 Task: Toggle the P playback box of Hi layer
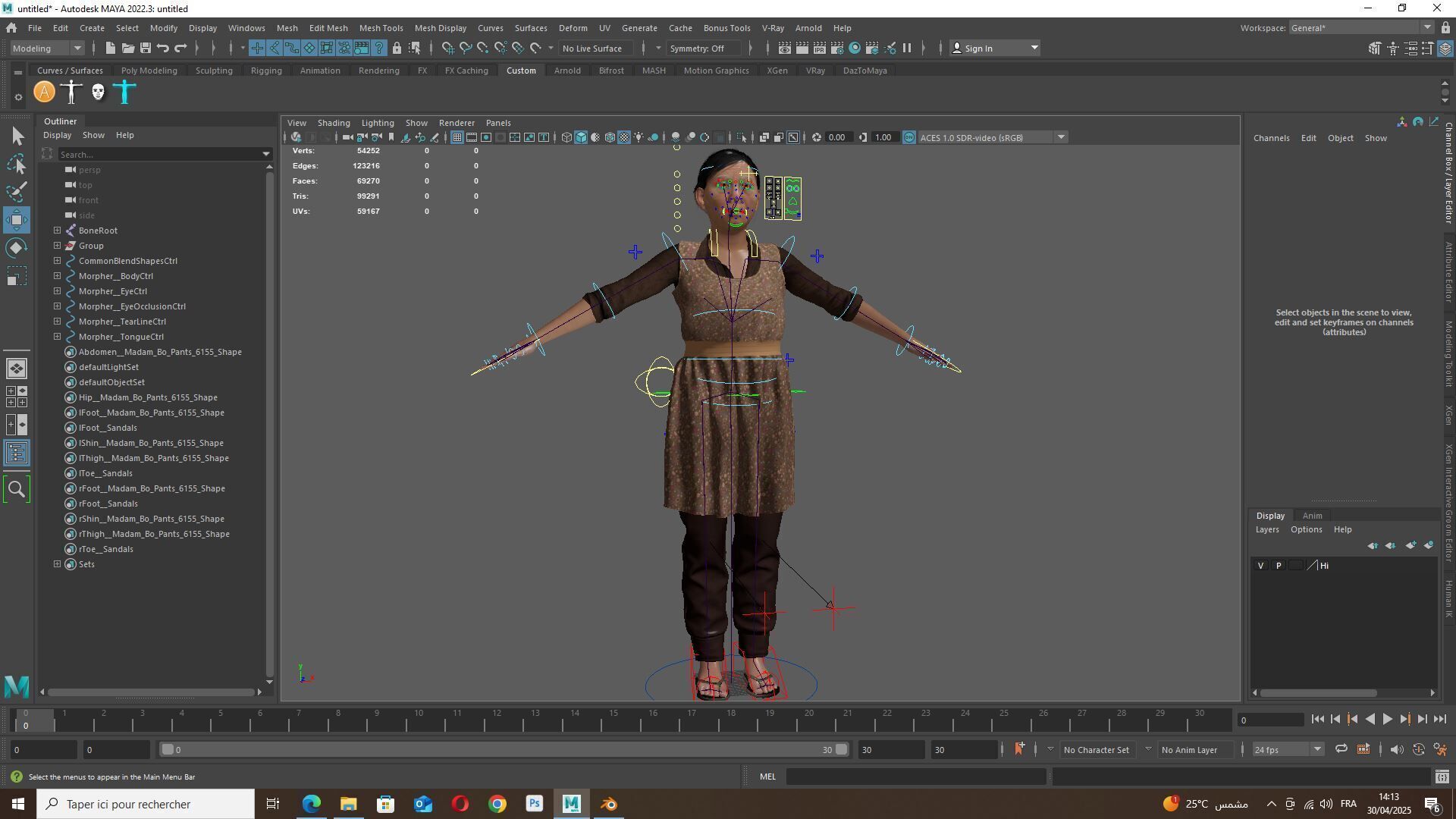click(1279, 566)
